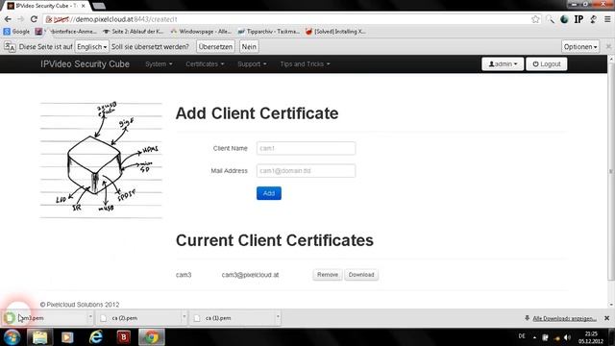Click the cube sketch image
This screenshot has width=615, height=346.
click(101, 160)
